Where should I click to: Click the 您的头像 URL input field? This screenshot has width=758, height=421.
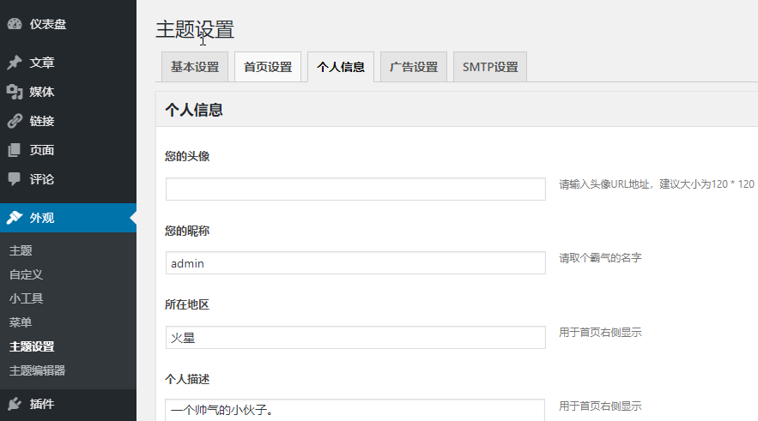coord(355,189)
